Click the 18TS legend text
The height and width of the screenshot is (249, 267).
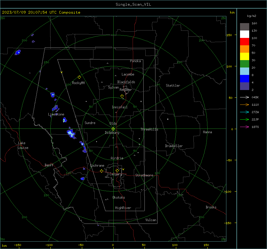point(255,127)
